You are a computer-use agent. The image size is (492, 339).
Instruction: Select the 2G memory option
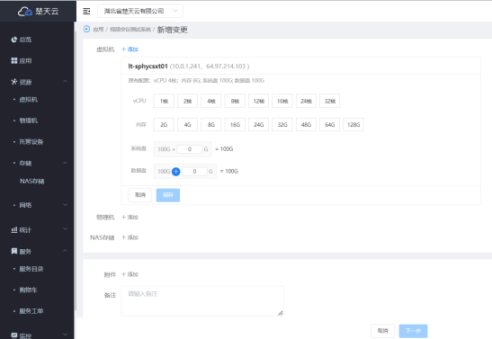click(x=164, y=124)
